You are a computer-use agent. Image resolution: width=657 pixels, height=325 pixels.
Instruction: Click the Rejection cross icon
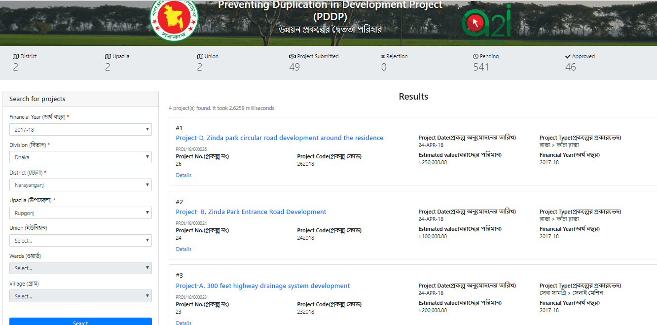point(383,57)
